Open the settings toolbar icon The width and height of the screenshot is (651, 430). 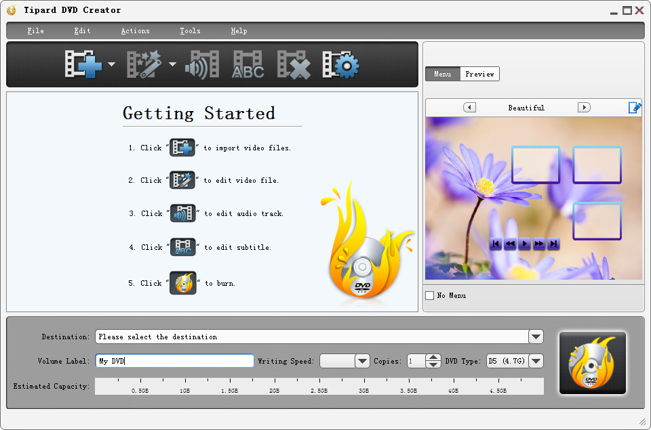pyautogui.click(x=340, y=63)
